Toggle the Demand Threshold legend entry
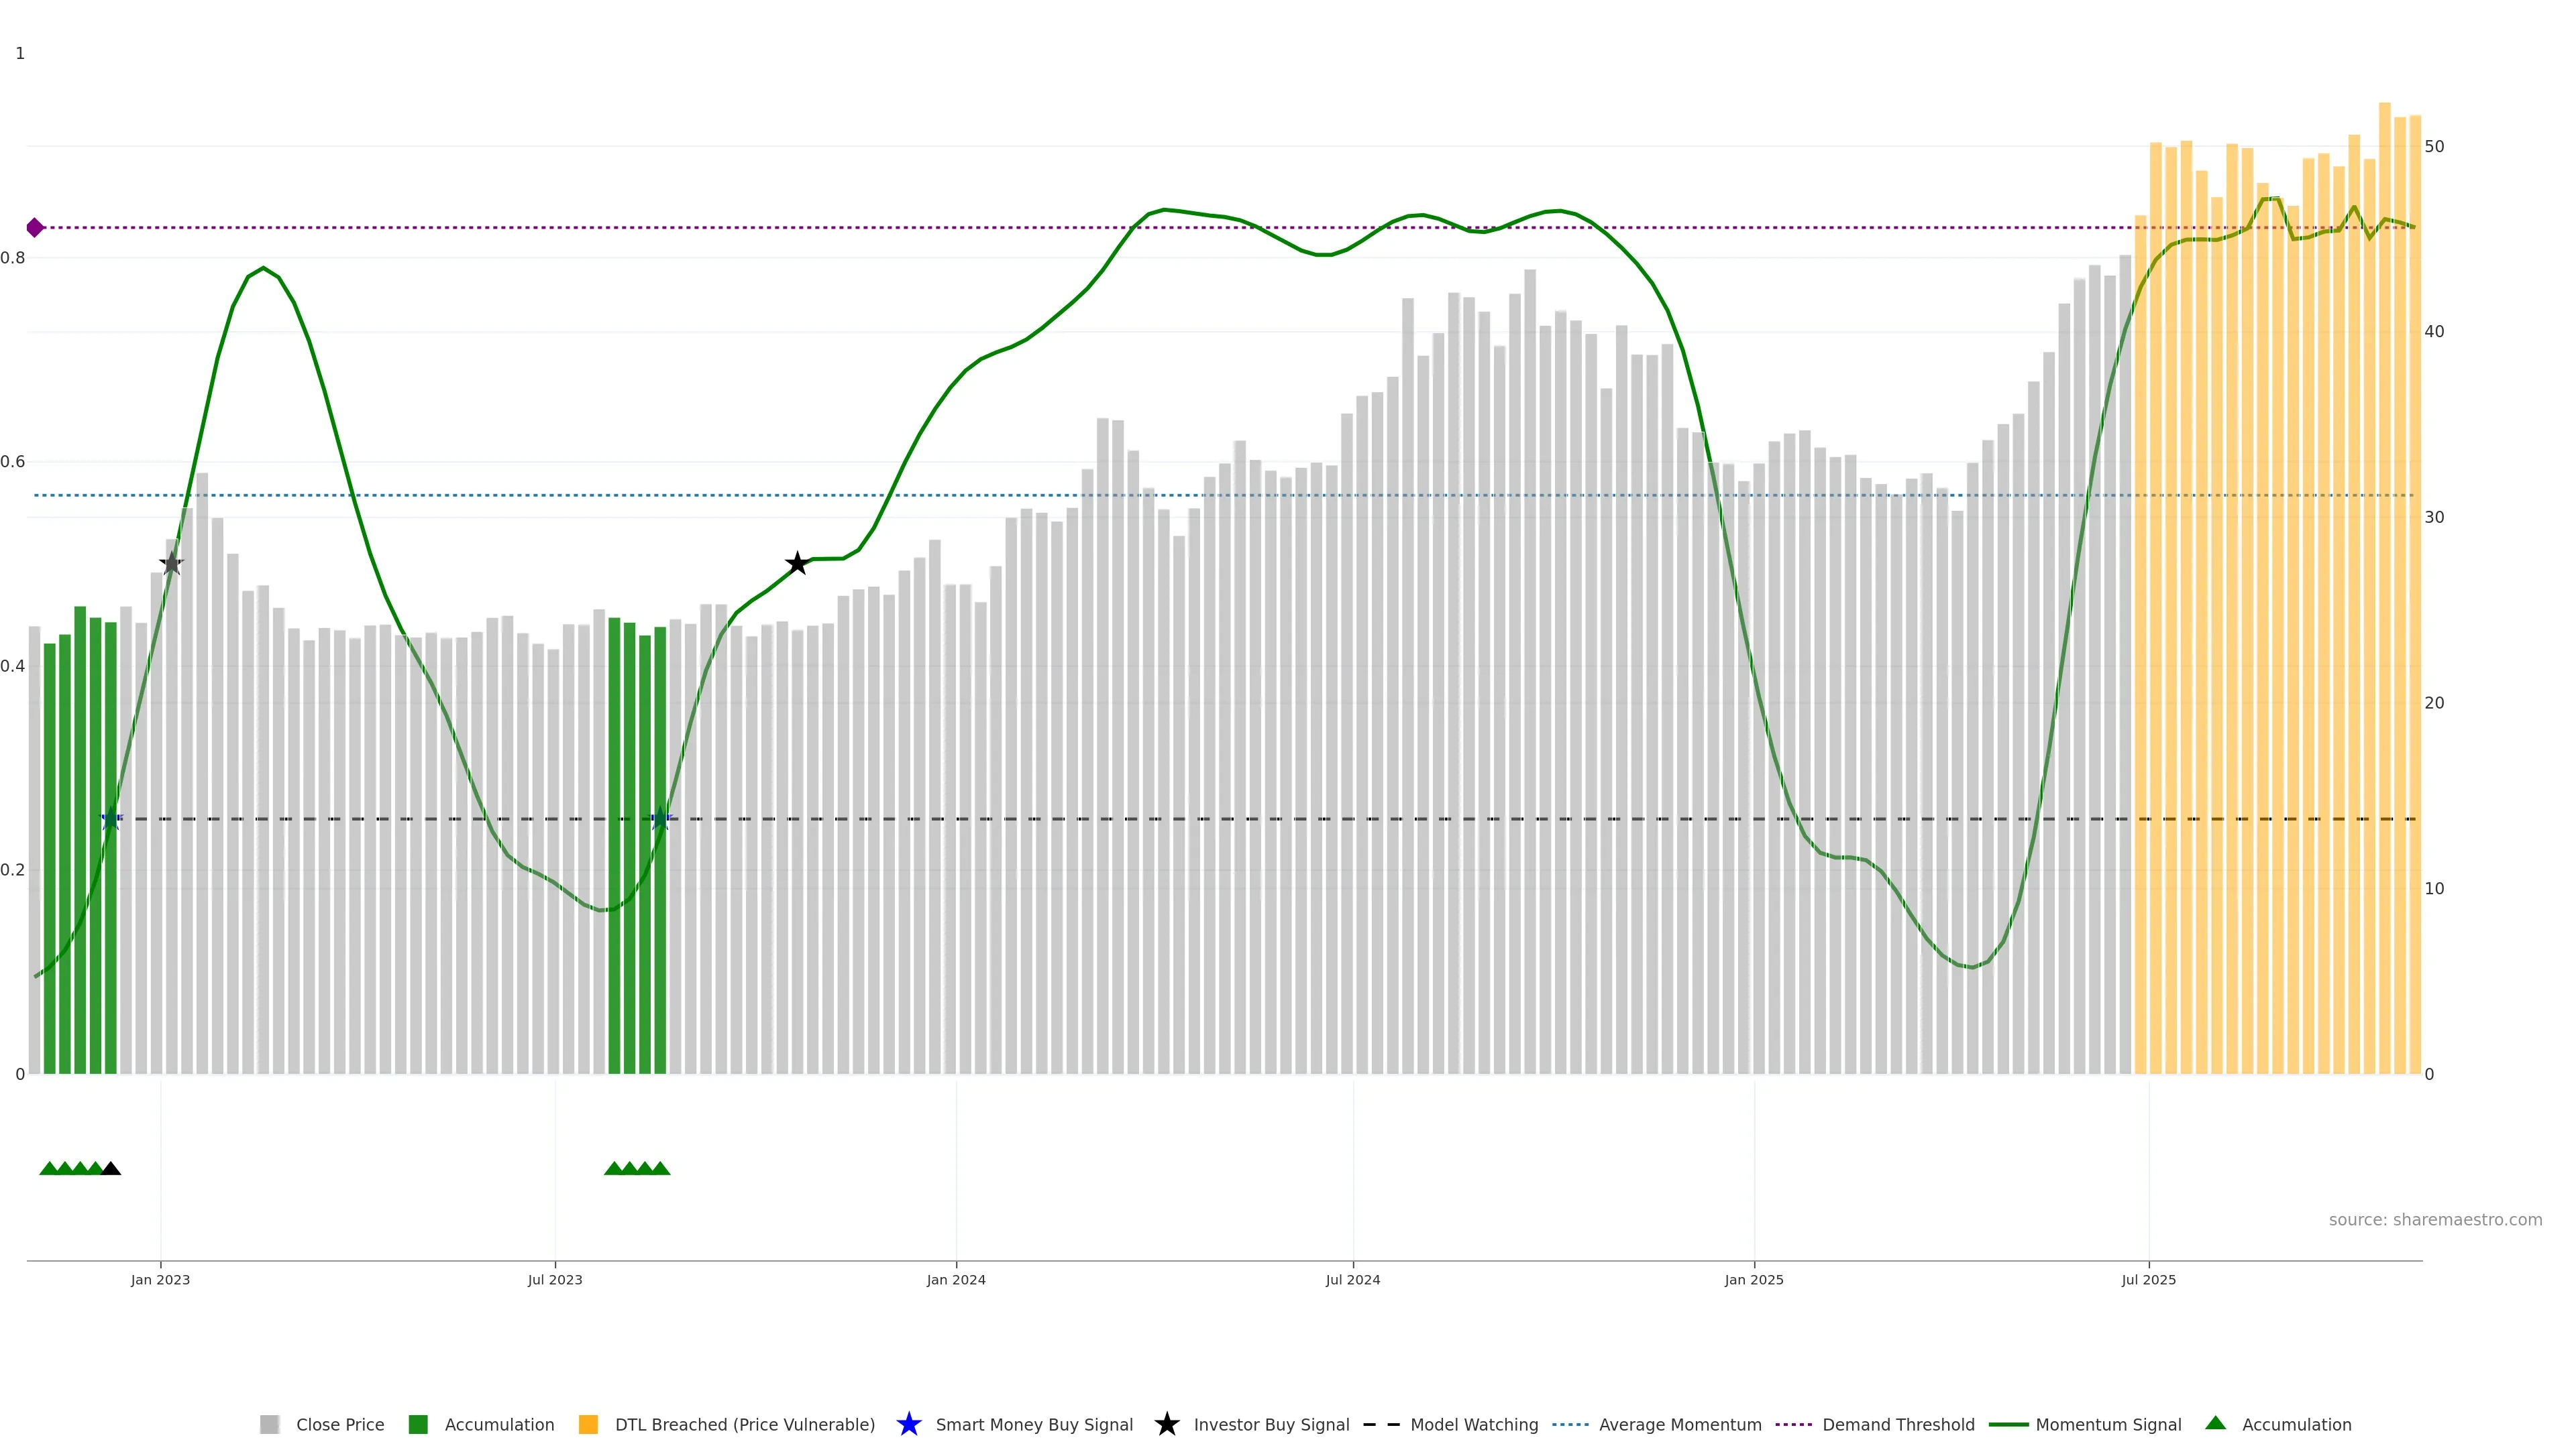Image resolution: width=2576 pixels, height=1448 pixels. click(1898, 1424)
